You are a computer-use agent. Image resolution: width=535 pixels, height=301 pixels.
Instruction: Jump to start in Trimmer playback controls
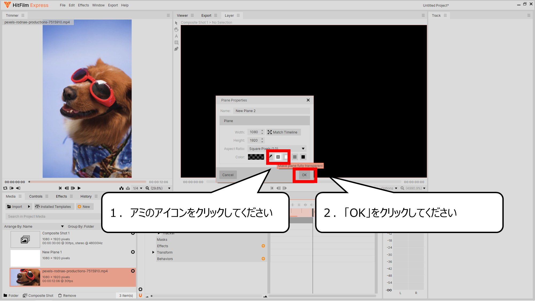point(60,188)
